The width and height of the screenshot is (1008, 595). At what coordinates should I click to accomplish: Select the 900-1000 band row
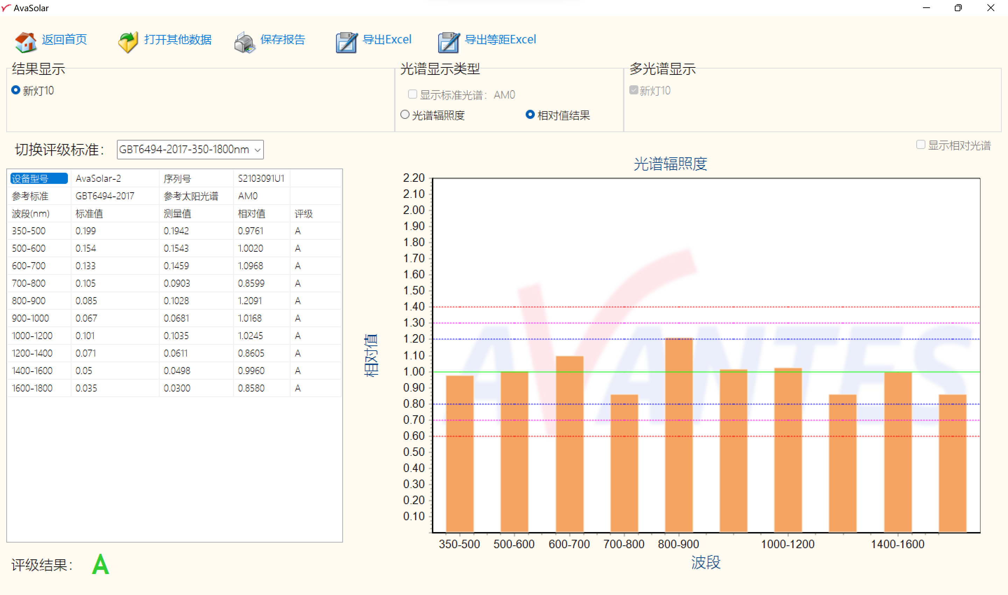click(x=174, y=318)
